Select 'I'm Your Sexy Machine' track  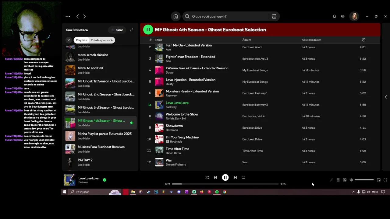pos(182,137)
